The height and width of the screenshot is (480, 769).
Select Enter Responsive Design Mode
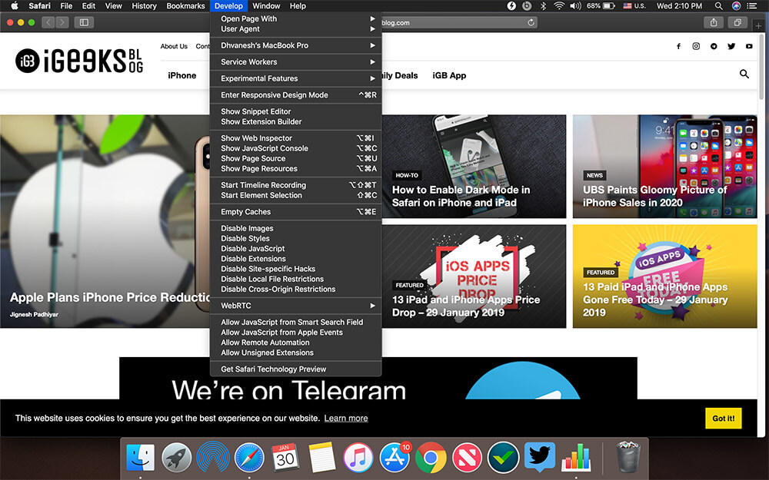(296, 95)
